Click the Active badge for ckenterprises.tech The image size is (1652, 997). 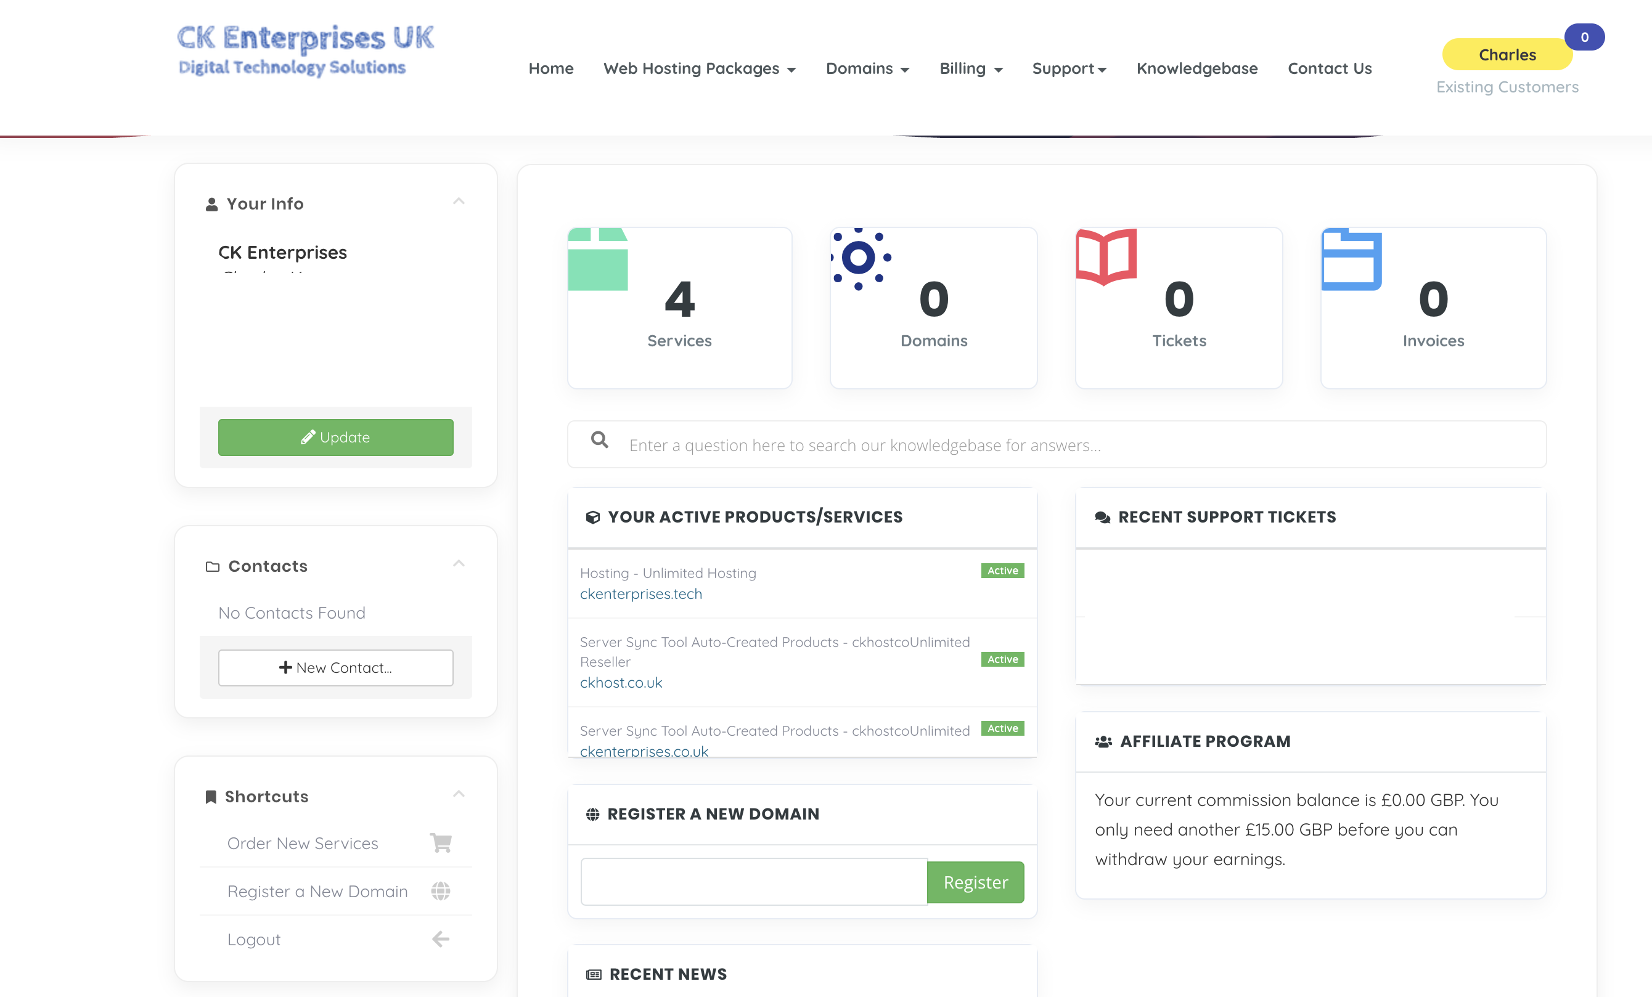[x=1002, y=570]
